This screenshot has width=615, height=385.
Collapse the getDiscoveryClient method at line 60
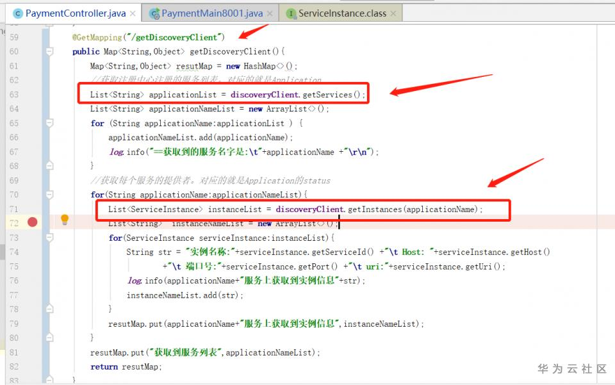pyautogui.click(x=49, y=51)
